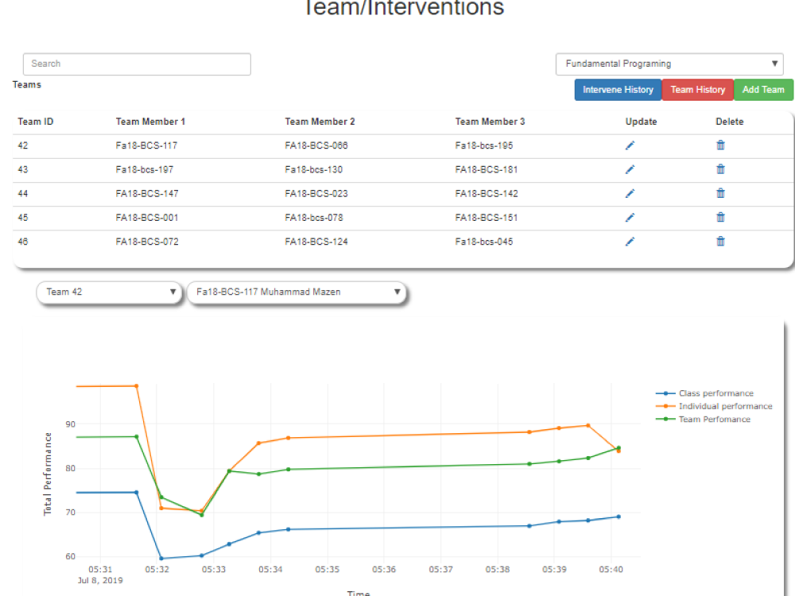Edit team 43 with pencil icon
The image size is (795, 596).
click(630, 170)
